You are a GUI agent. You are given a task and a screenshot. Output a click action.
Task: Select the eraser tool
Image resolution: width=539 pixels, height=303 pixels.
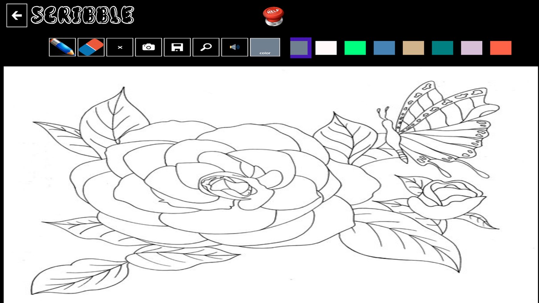pyautogui.click(x=91, y=47)
